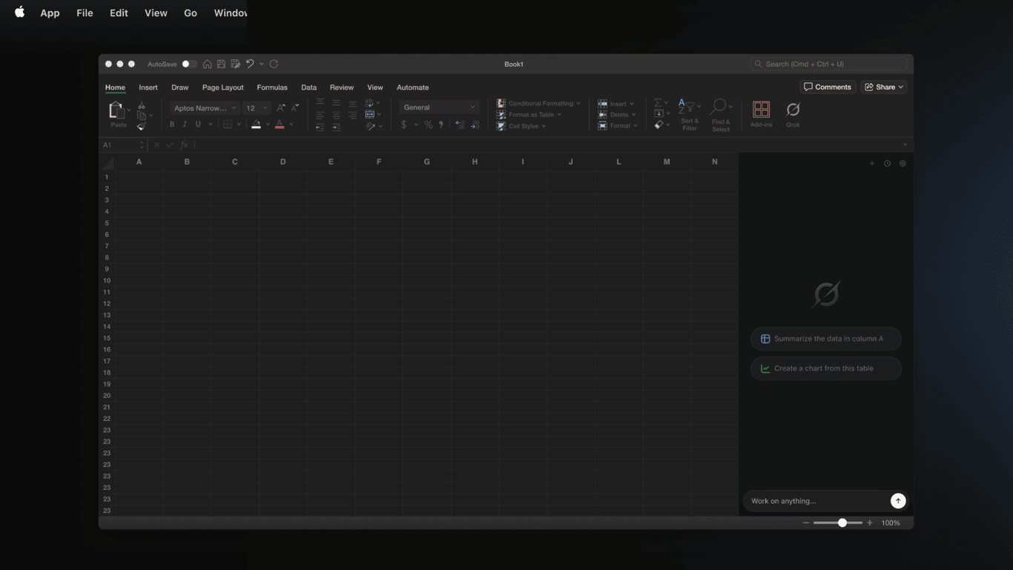
Task: Open the font name dropdown Aptos Narrow
Action: pyautogui.click(x=205, y=108)
